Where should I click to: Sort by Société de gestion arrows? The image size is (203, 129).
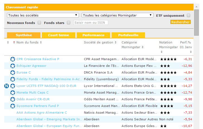coord(115,42)
